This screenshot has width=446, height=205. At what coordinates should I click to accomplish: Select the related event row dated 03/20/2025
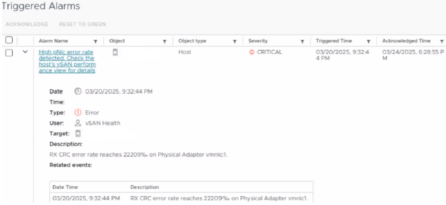pyautogui.click(x=181, y=198)
